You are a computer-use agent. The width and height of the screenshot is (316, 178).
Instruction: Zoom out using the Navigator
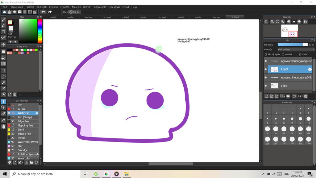click(x=283, y=22)
